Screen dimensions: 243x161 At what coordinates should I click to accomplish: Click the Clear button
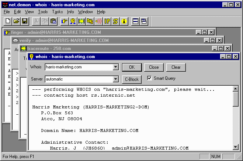coord(176,67)
